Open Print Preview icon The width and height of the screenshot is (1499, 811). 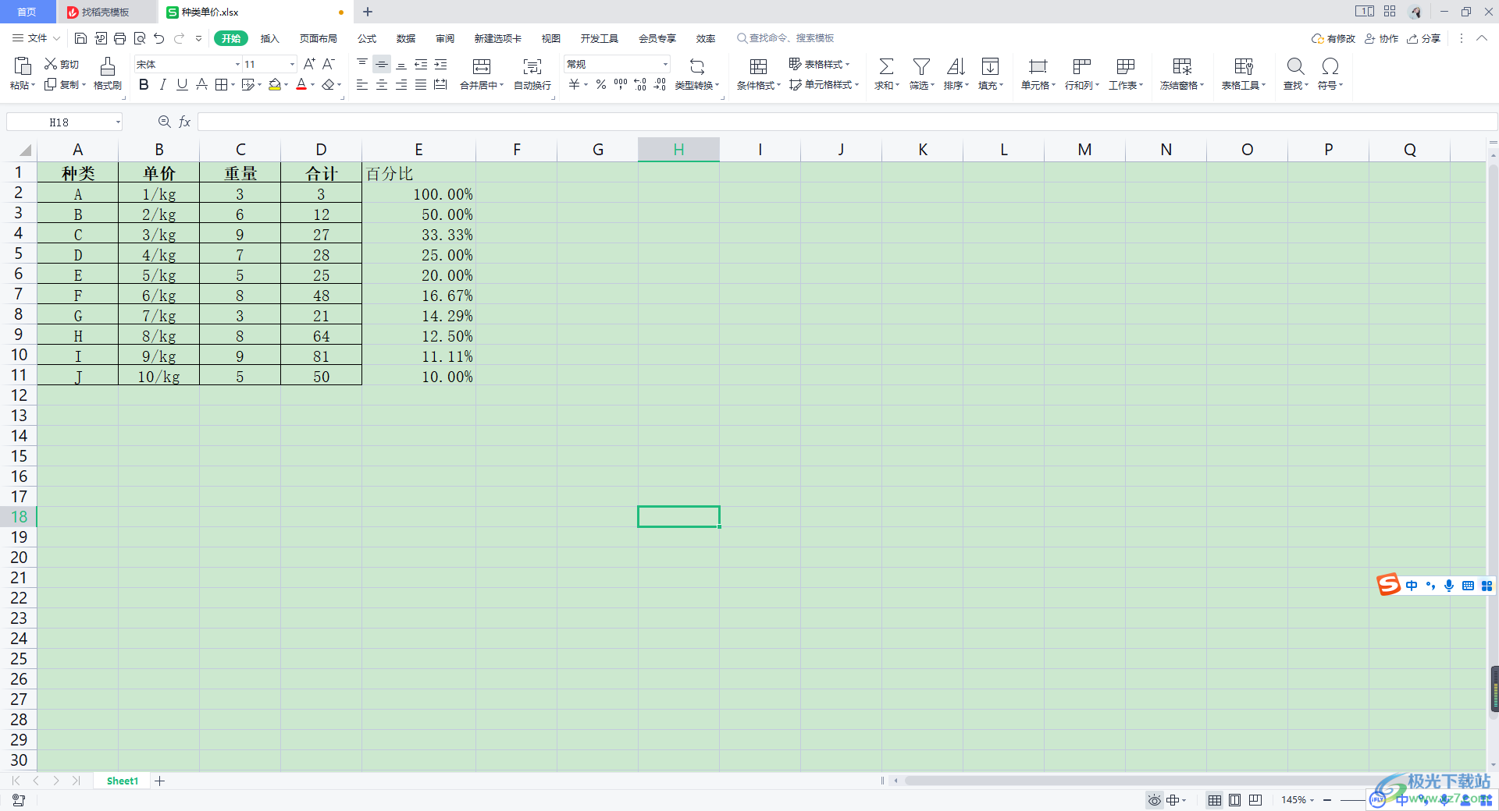click(x=140, y=38)
